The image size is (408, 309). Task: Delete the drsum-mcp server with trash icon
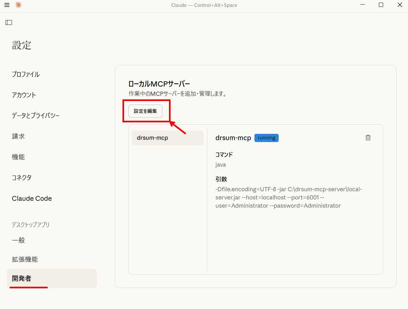(x=368, y=138)
